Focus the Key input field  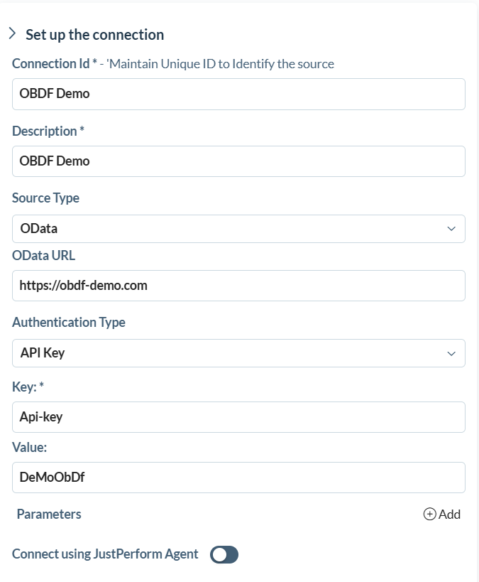click(x=238, y=416)
